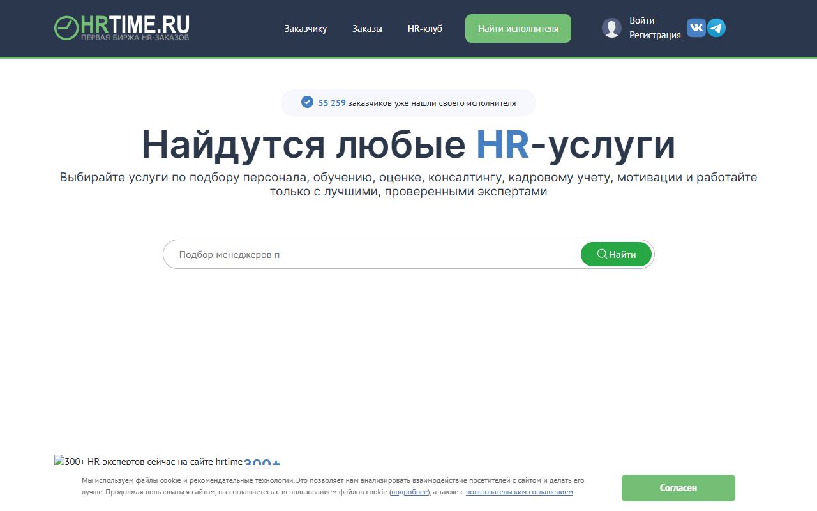Screen dimensions: 817x511
Task: Open the Заказы menu item
Action: pos(367,29)
